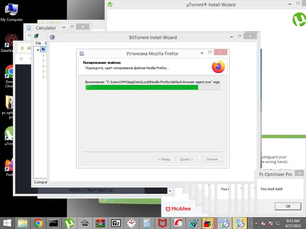Screen dimensions: 306x229
Task: Open the File menu in Registry Editor
Action: [38, 43]
